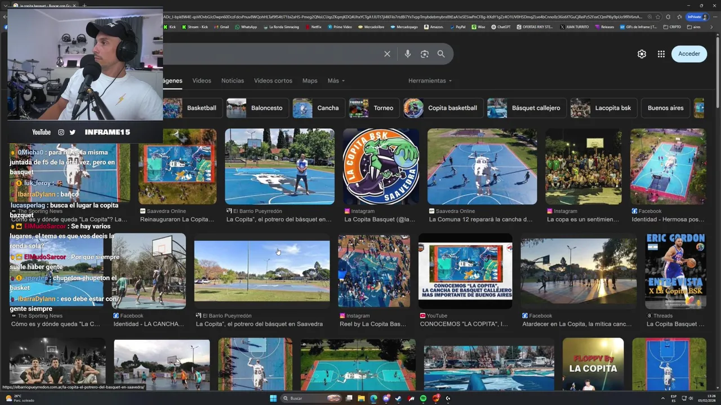The height and width of the screenshot is (405, 721).
Task: Open 'La Copita, el potrero del básquet en Saavedra' link
Action: click(259, 324)
